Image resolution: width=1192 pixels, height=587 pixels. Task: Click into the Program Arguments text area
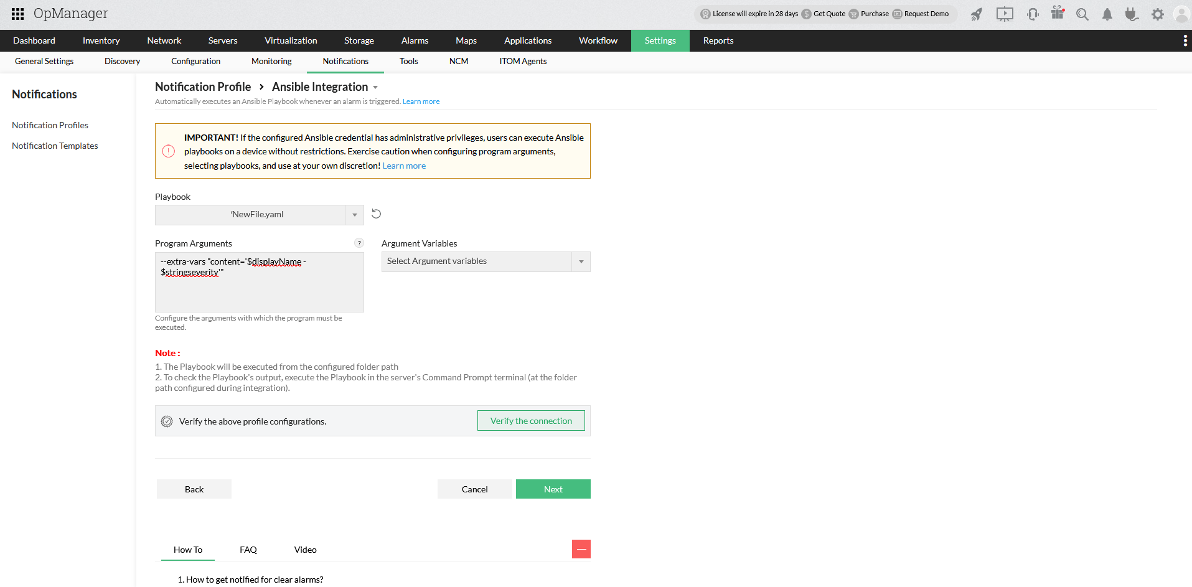pyautogui.click(x=260, y=282)
